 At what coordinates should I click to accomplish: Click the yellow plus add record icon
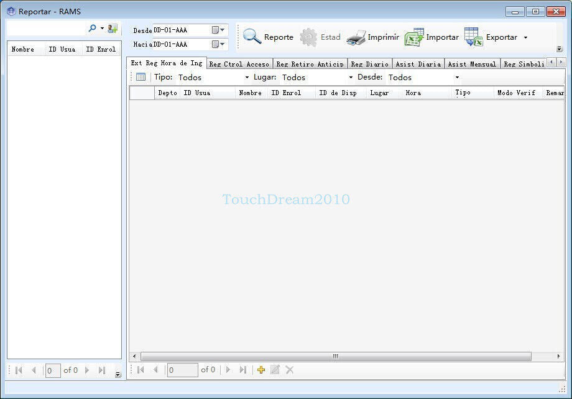pyautogui.click(x=261, y=370)
